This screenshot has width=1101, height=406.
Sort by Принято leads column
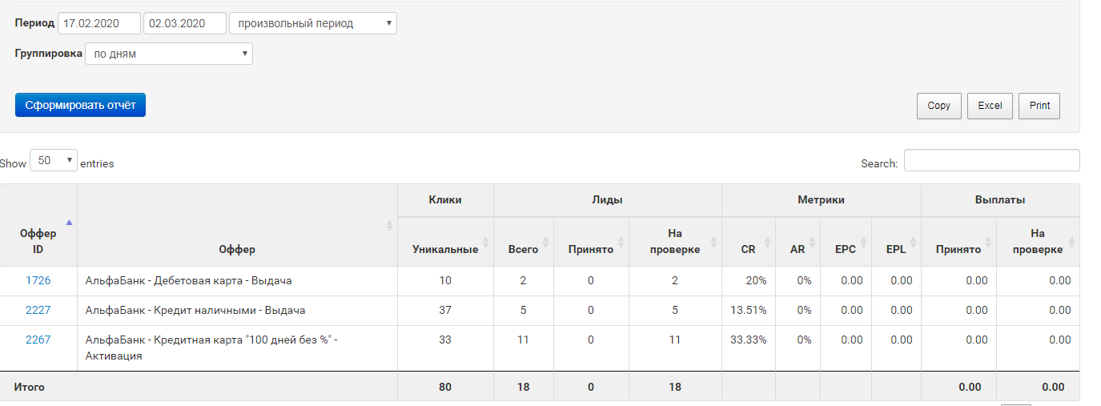click(591, 249)
